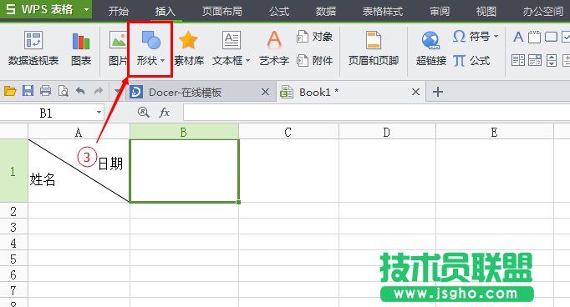Viewport: 570px width, 307px height.
Task: Insert a symbol with Ω 符号
Action: 476,36
